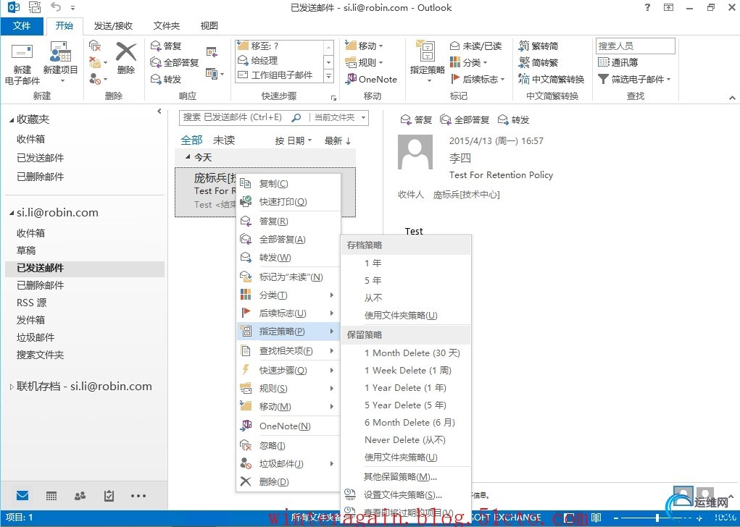Click Traditional-to-Simplified (繁转简) icon

[x=524, y=46]
